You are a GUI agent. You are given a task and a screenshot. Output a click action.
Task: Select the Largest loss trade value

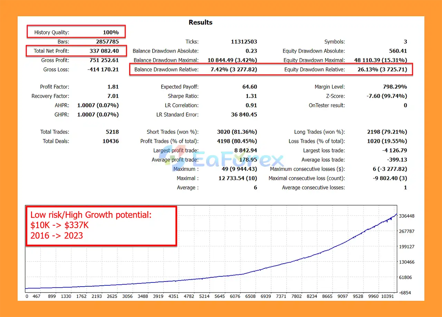tap(393, 151)
